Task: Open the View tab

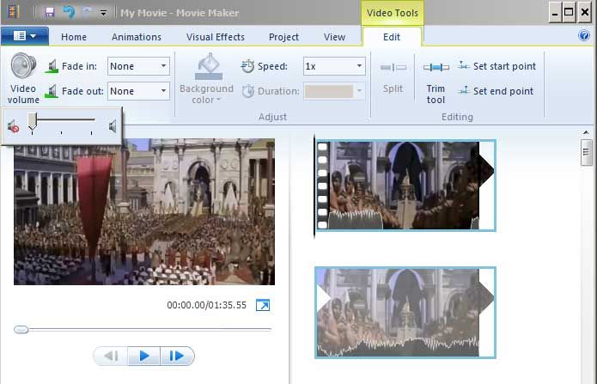Action: 335,37
